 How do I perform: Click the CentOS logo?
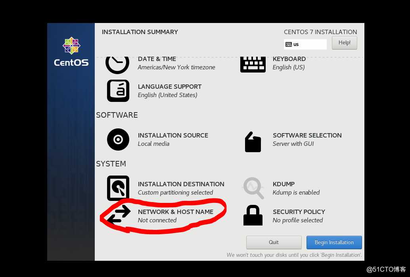tap(71, 52)
